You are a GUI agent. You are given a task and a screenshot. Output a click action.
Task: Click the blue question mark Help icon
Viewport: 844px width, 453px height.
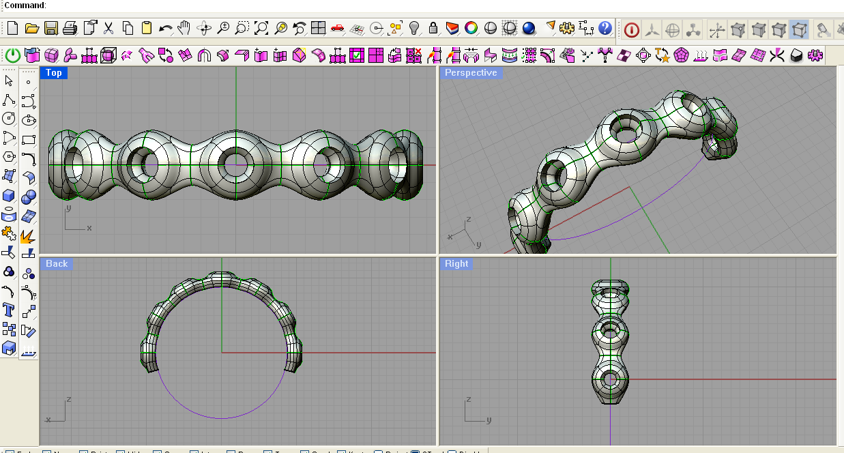point(605,28)
